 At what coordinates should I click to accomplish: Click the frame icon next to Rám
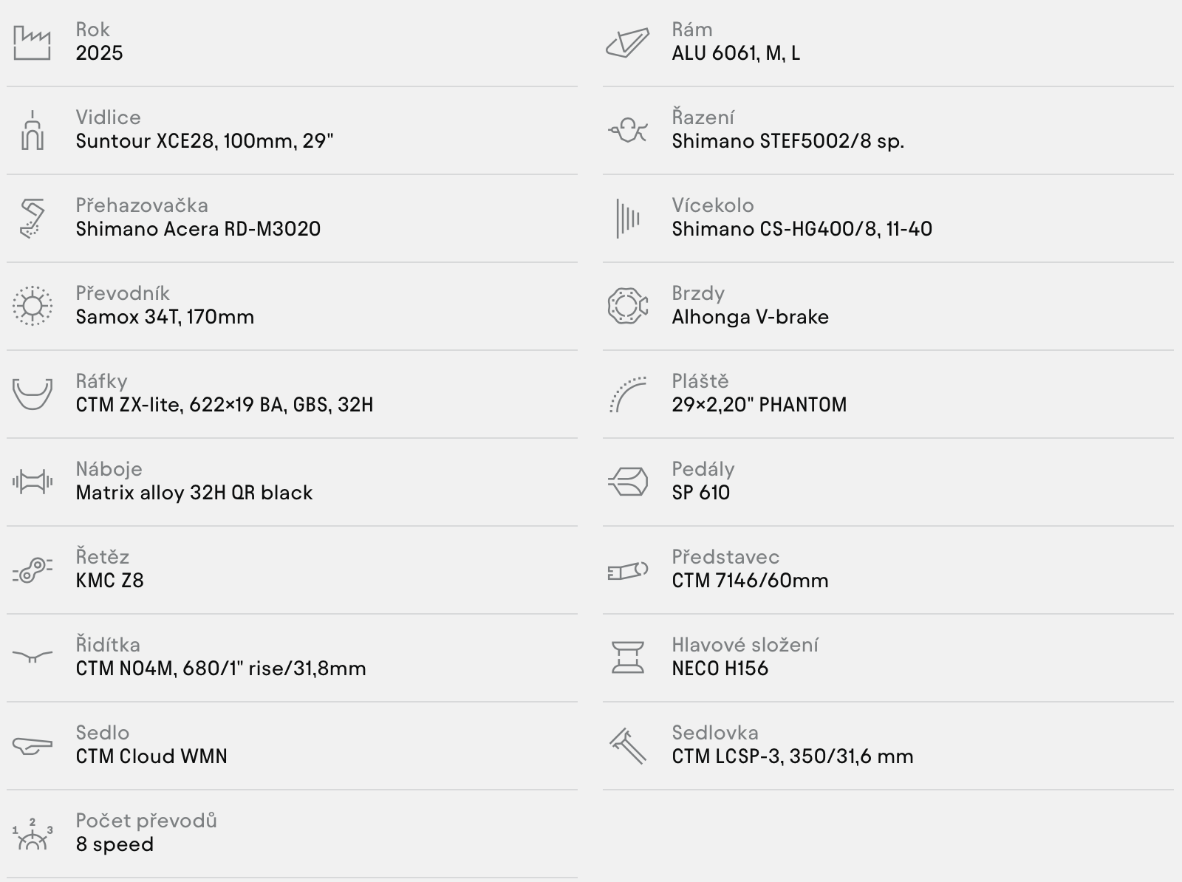627,43
